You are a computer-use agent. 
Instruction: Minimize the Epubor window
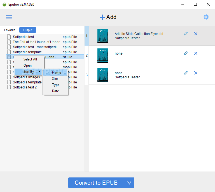(183, 4)
